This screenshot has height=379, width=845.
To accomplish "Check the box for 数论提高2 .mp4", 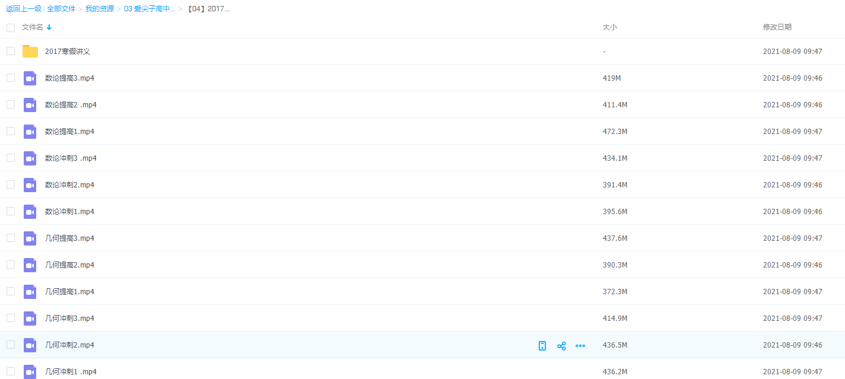I will (x=11, y=104).
